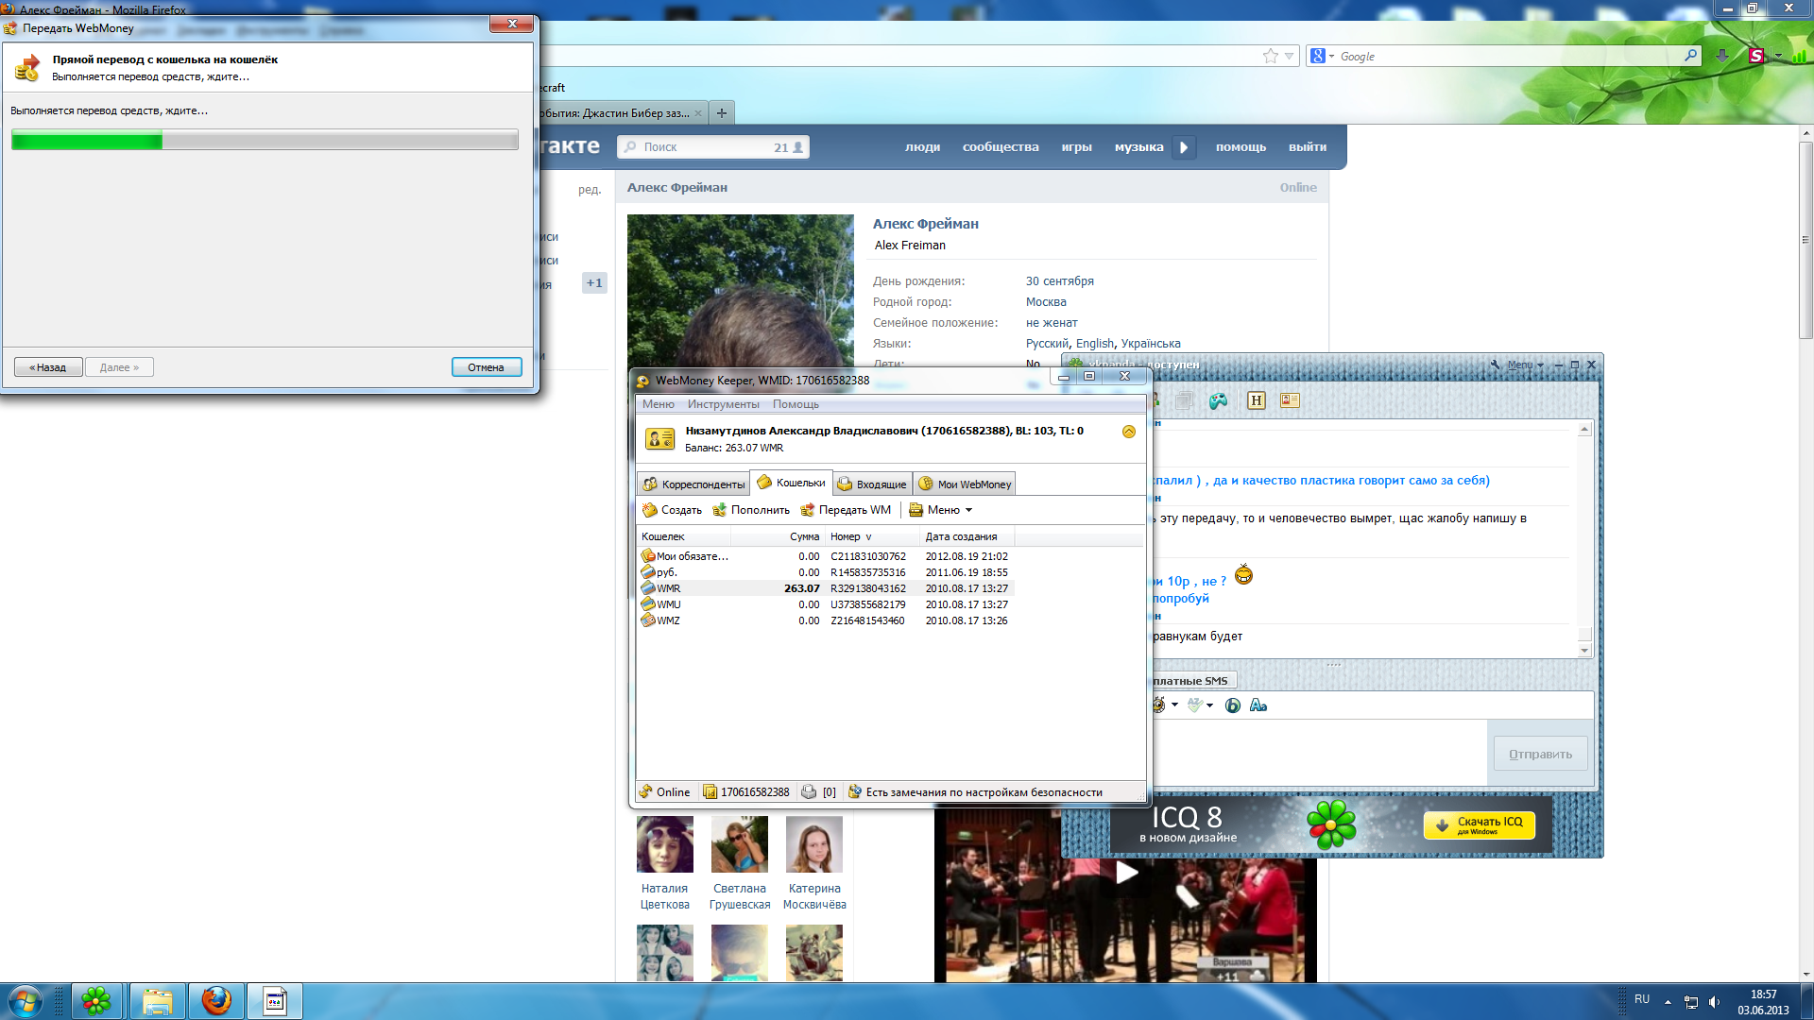1814x1020 pixels.
Task: Open friend Наталия Цветкова thumbnail
Action: (665, 844)
